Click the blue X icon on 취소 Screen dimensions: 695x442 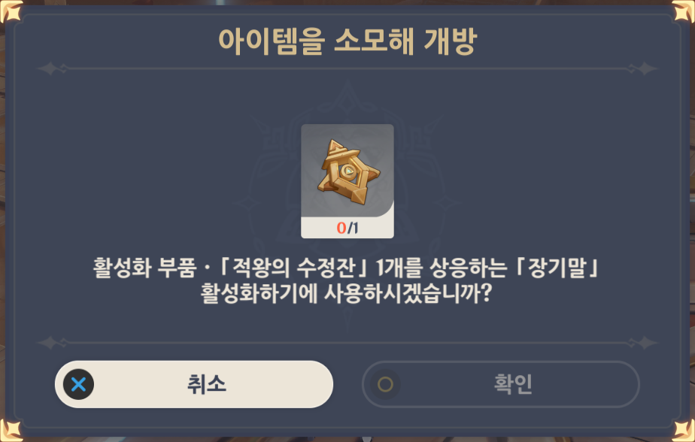78,384
